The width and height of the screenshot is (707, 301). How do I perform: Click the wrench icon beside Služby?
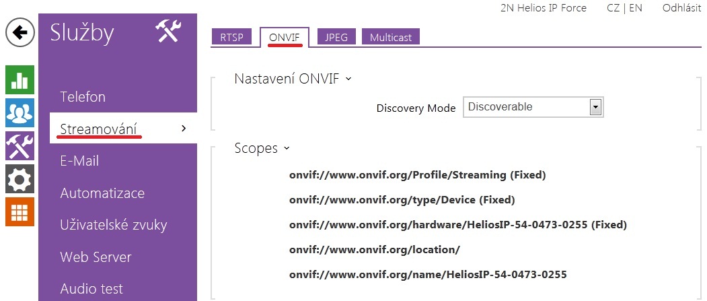168,32
